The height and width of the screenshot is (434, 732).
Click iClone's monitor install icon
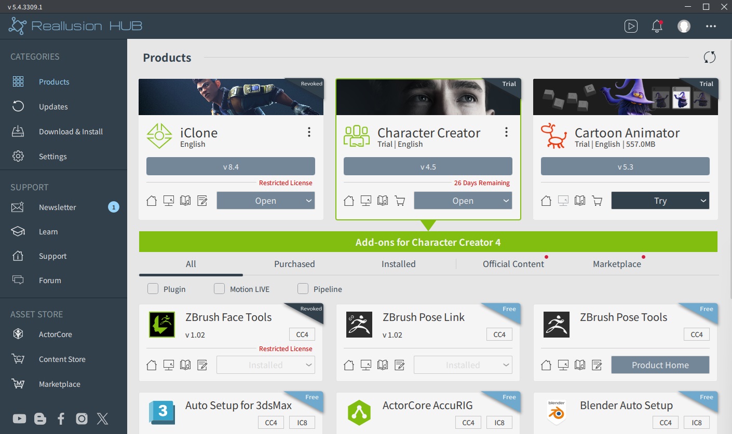click(169, 201)
